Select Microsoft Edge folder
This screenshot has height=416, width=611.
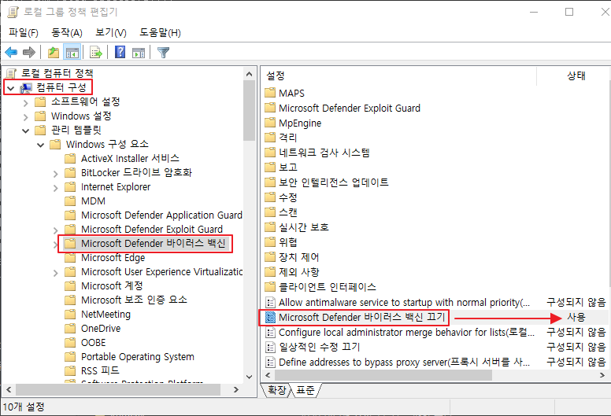[113, 258]
